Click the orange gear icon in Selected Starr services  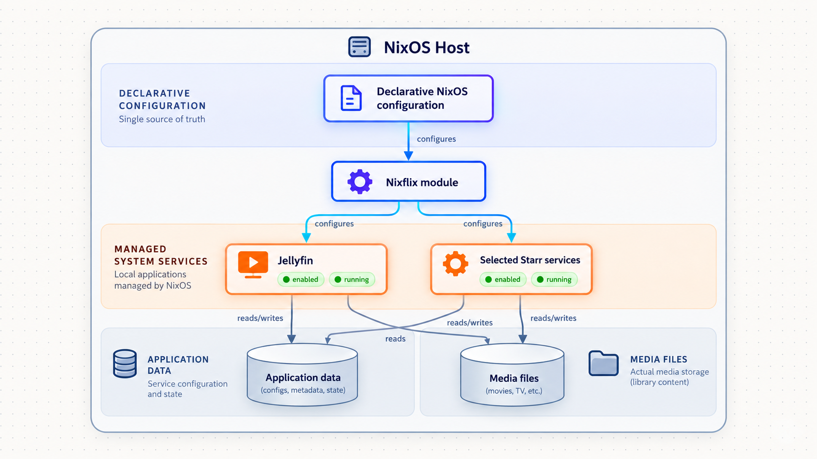point(455,264)
